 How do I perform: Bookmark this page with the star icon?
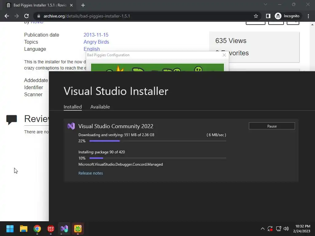point(256,16)
